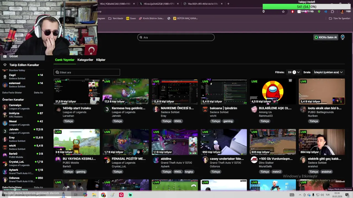Click wtcN's avatar beside baksana title
353x198 pixels.
tap(205, 109)
